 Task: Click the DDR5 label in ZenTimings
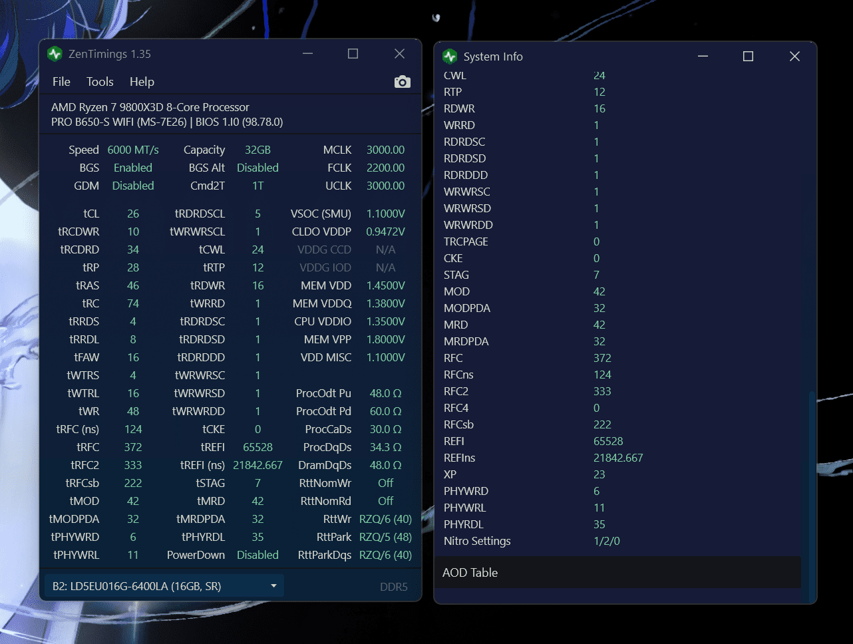tap(394, 587)
